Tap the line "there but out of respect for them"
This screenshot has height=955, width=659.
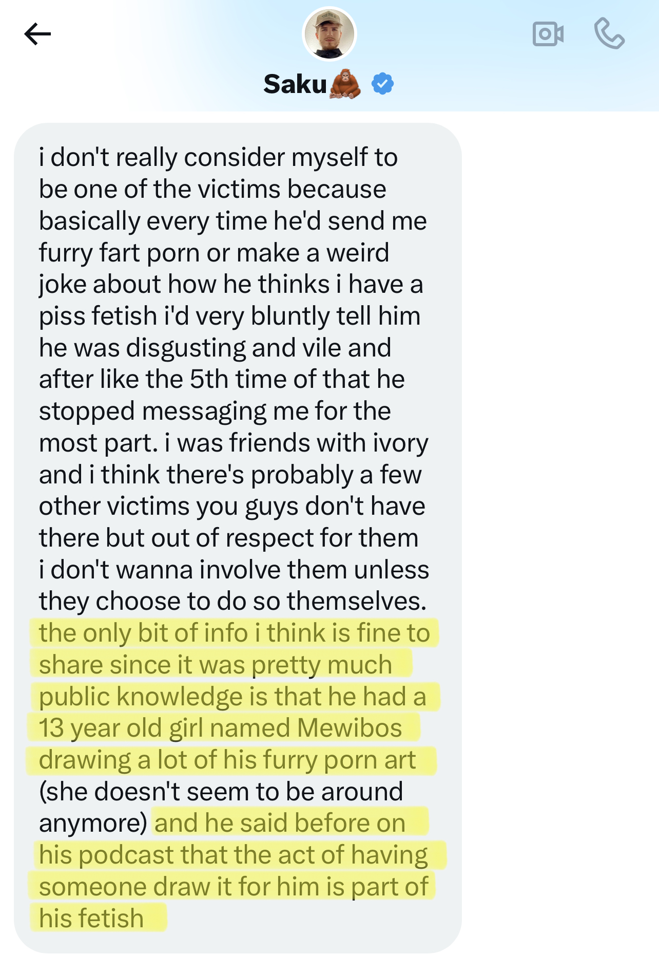click(x=228, y=538)
